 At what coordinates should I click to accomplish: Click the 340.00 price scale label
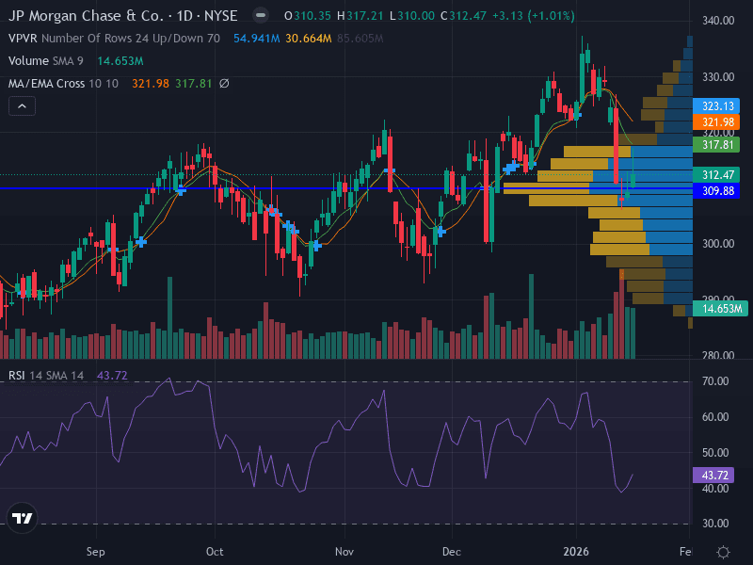click(718, 20)
